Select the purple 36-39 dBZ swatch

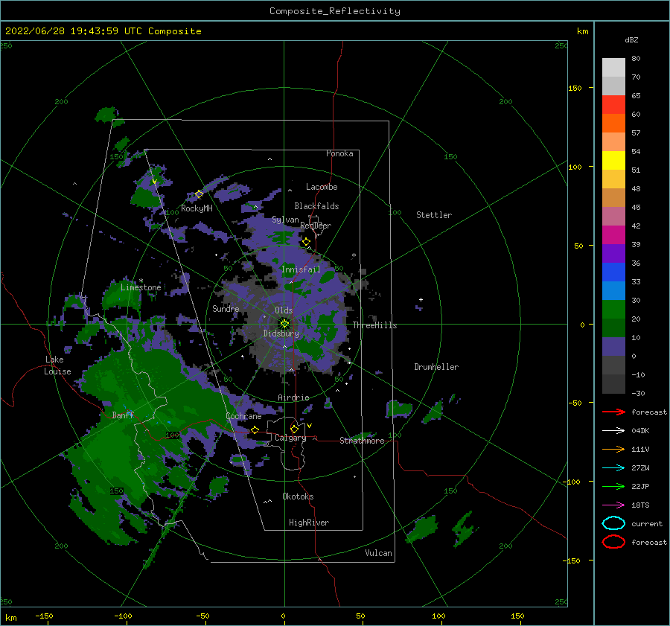tap(613, 253)
